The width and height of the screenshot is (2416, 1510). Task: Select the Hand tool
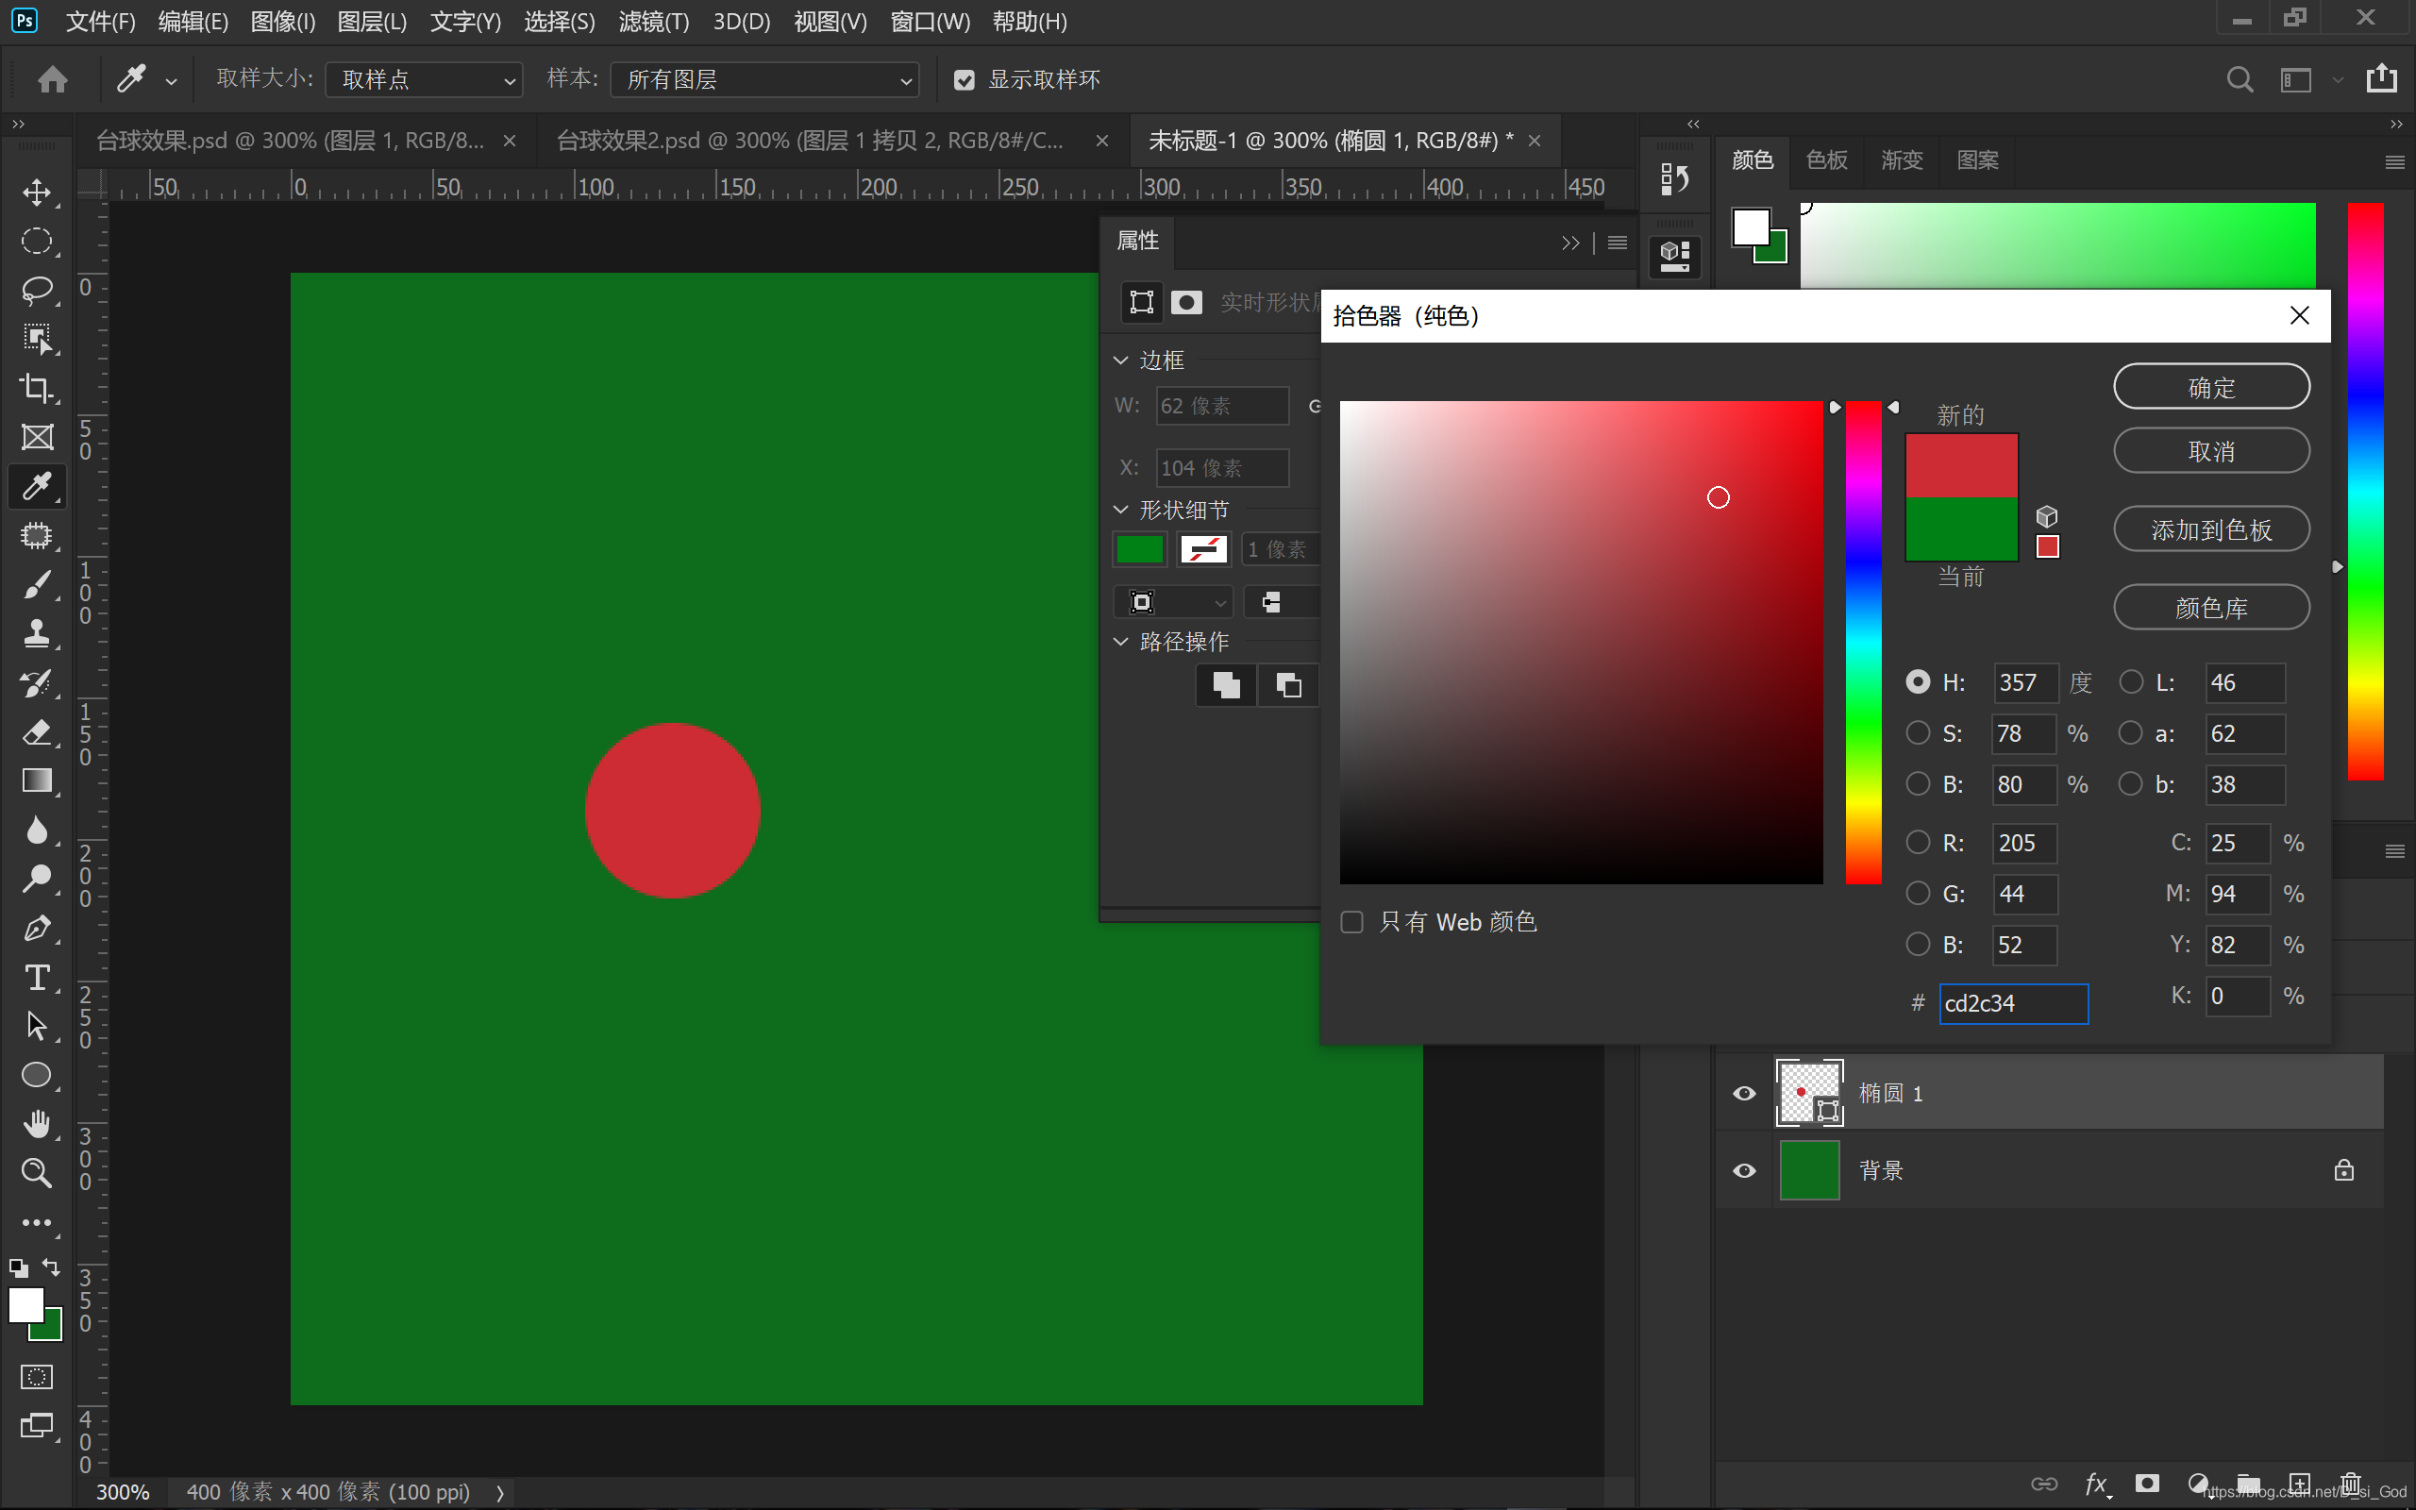pyautogui.click(x=37, y=1123)
